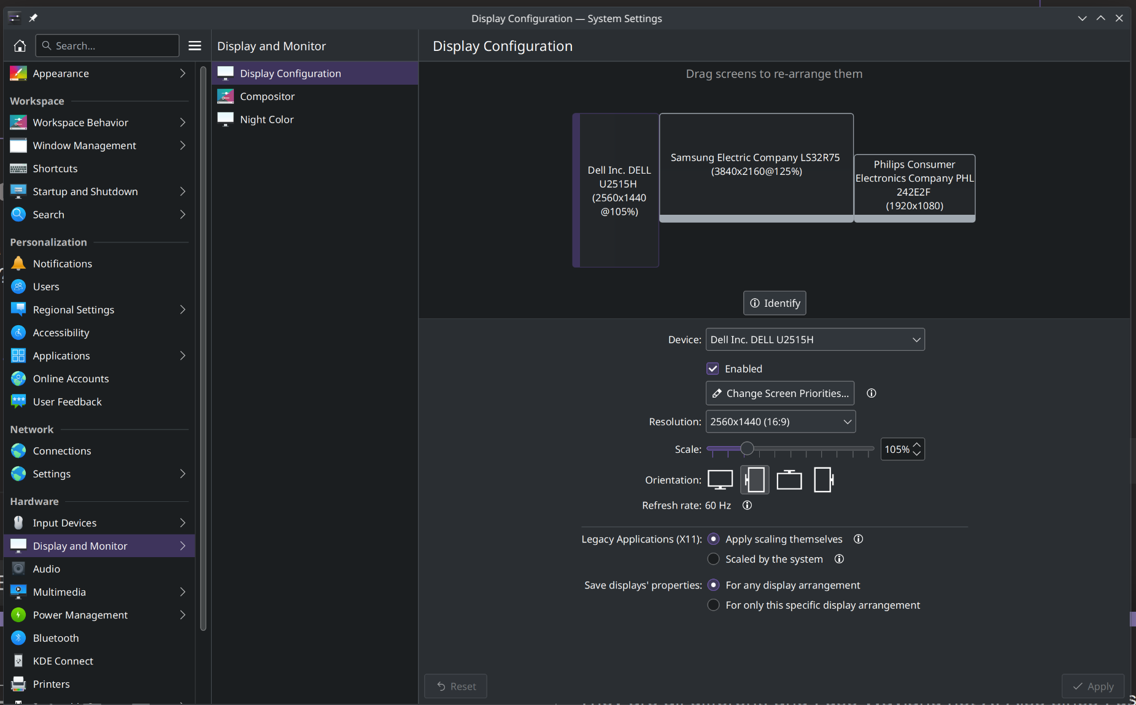Click the Scale slider handle
The width and height of the screenshot is (1136, 705).
[746, 449]
